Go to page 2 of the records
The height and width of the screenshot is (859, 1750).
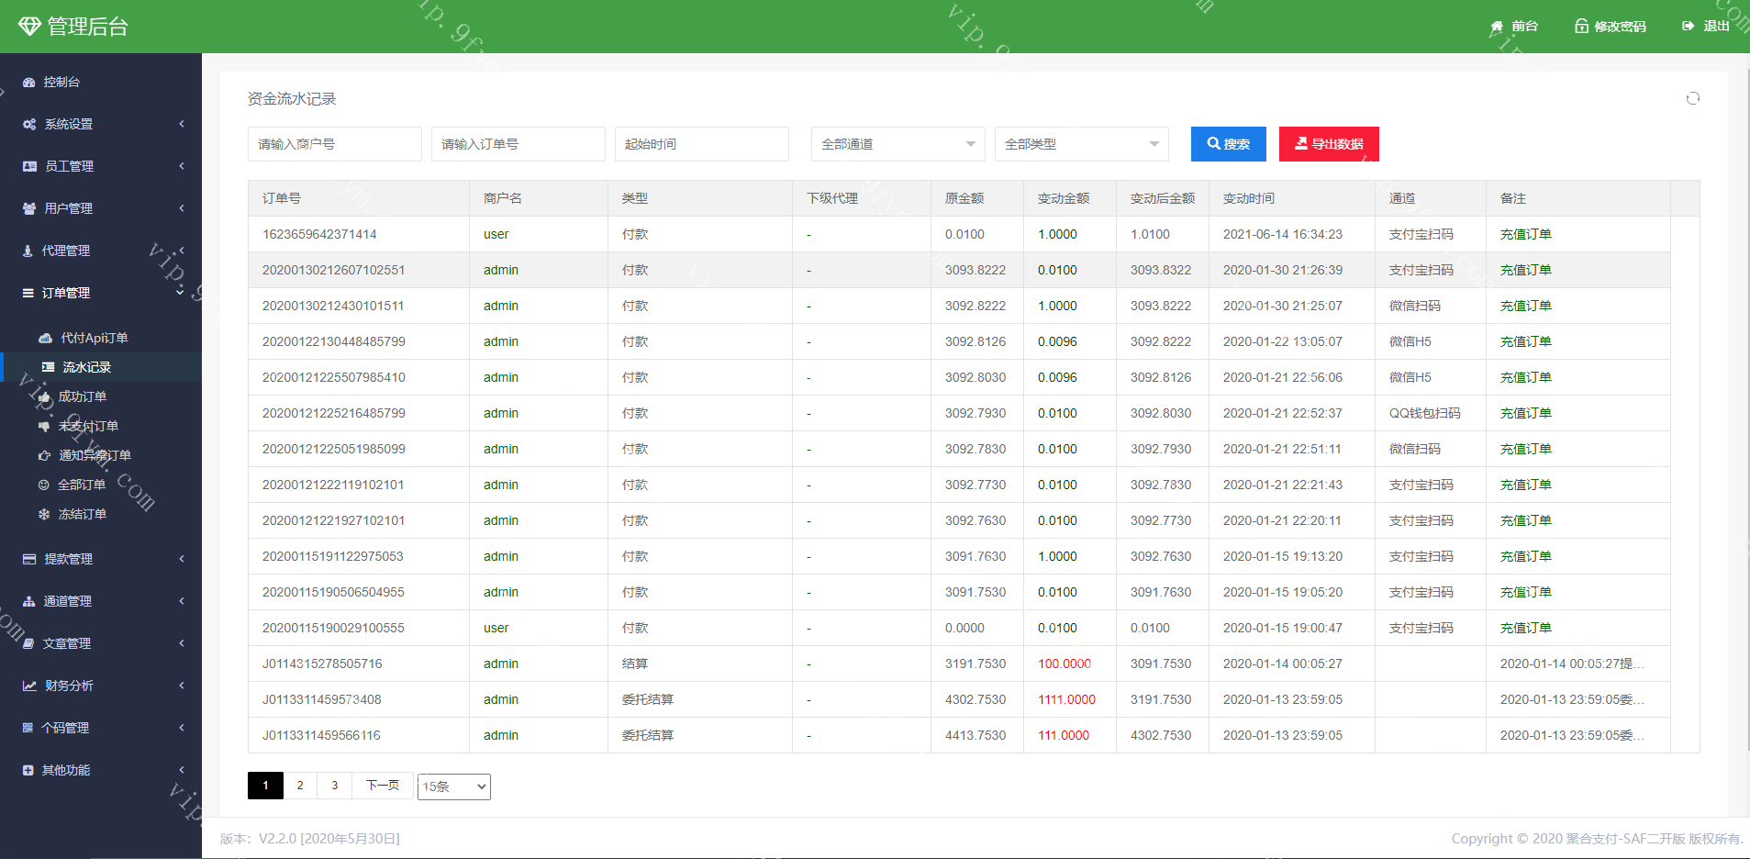click(300, 786)
